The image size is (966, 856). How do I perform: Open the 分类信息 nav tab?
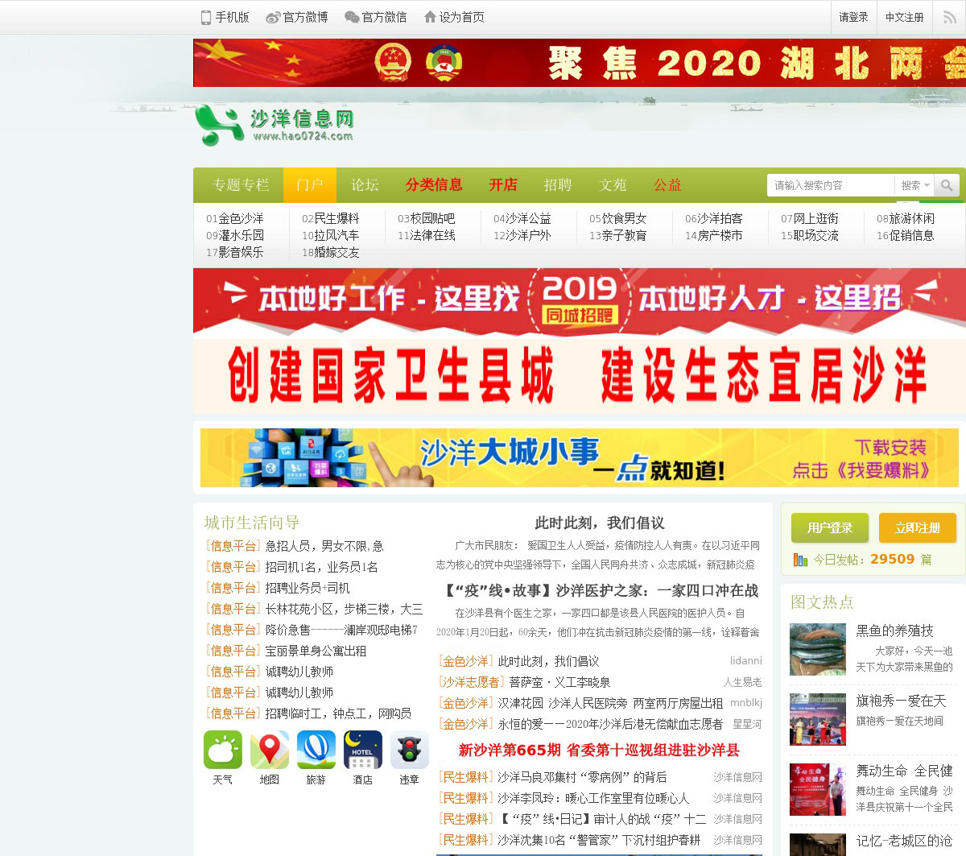[x=434, y=185]
